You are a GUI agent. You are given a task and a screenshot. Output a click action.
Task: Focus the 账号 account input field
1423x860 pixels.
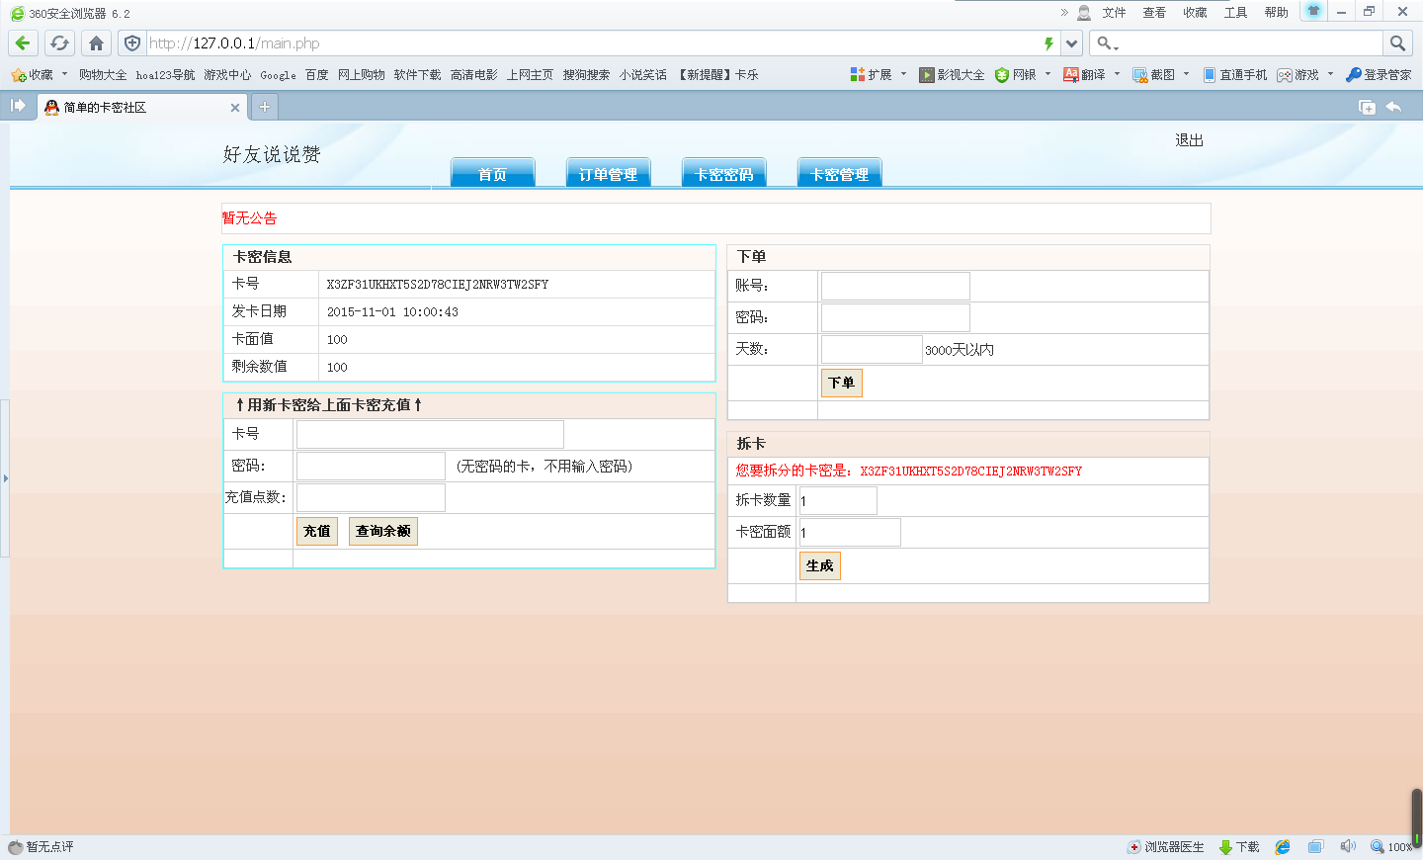click(x=895, y=287)
